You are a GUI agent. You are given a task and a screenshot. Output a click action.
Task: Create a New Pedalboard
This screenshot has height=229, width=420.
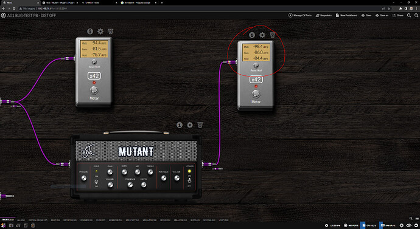pyautogui.click(x=346, y=16)
